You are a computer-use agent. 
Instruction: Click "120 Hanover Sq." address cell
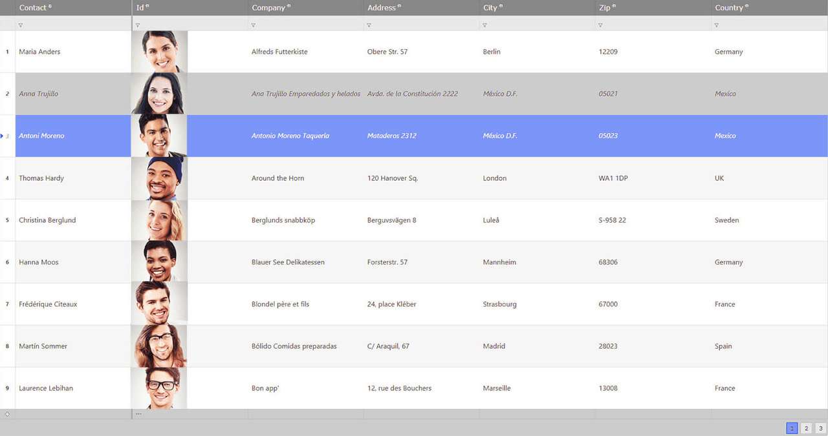393,178
